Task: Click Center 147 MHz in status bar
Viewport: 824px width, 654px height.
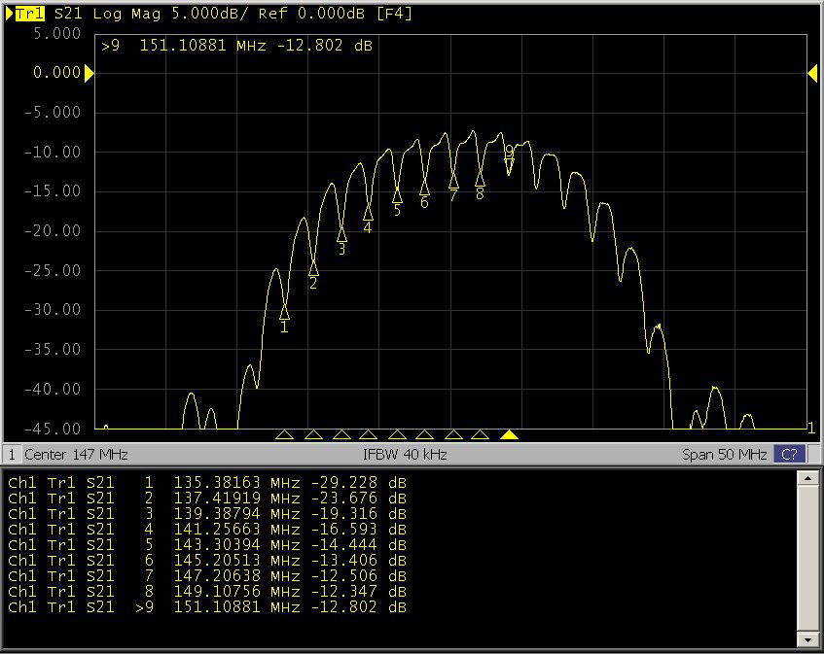Action: click(x=76, y=455)
